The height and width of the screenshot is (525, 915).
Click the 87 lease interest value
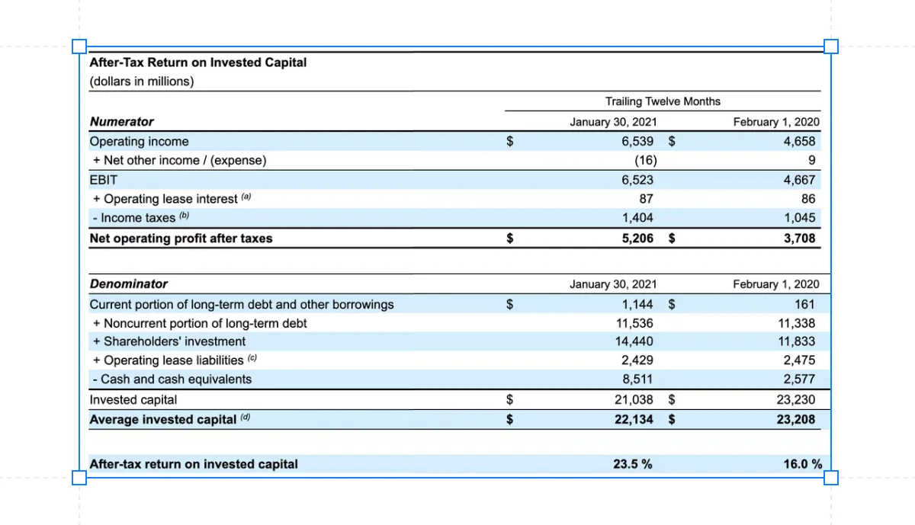click(x=647, y=199)
